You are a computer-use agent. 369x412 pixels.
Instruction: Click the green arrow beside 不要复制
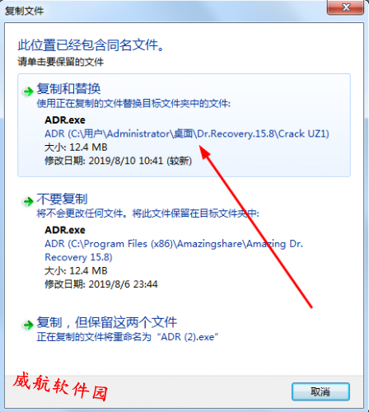(x=28, y=201)
